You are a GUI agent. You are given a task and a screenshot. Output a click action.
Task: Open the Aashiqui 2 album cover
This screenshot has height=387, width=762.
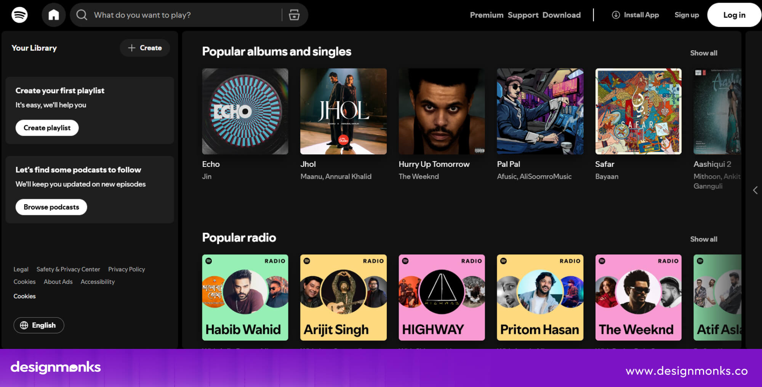pos(717,111)
